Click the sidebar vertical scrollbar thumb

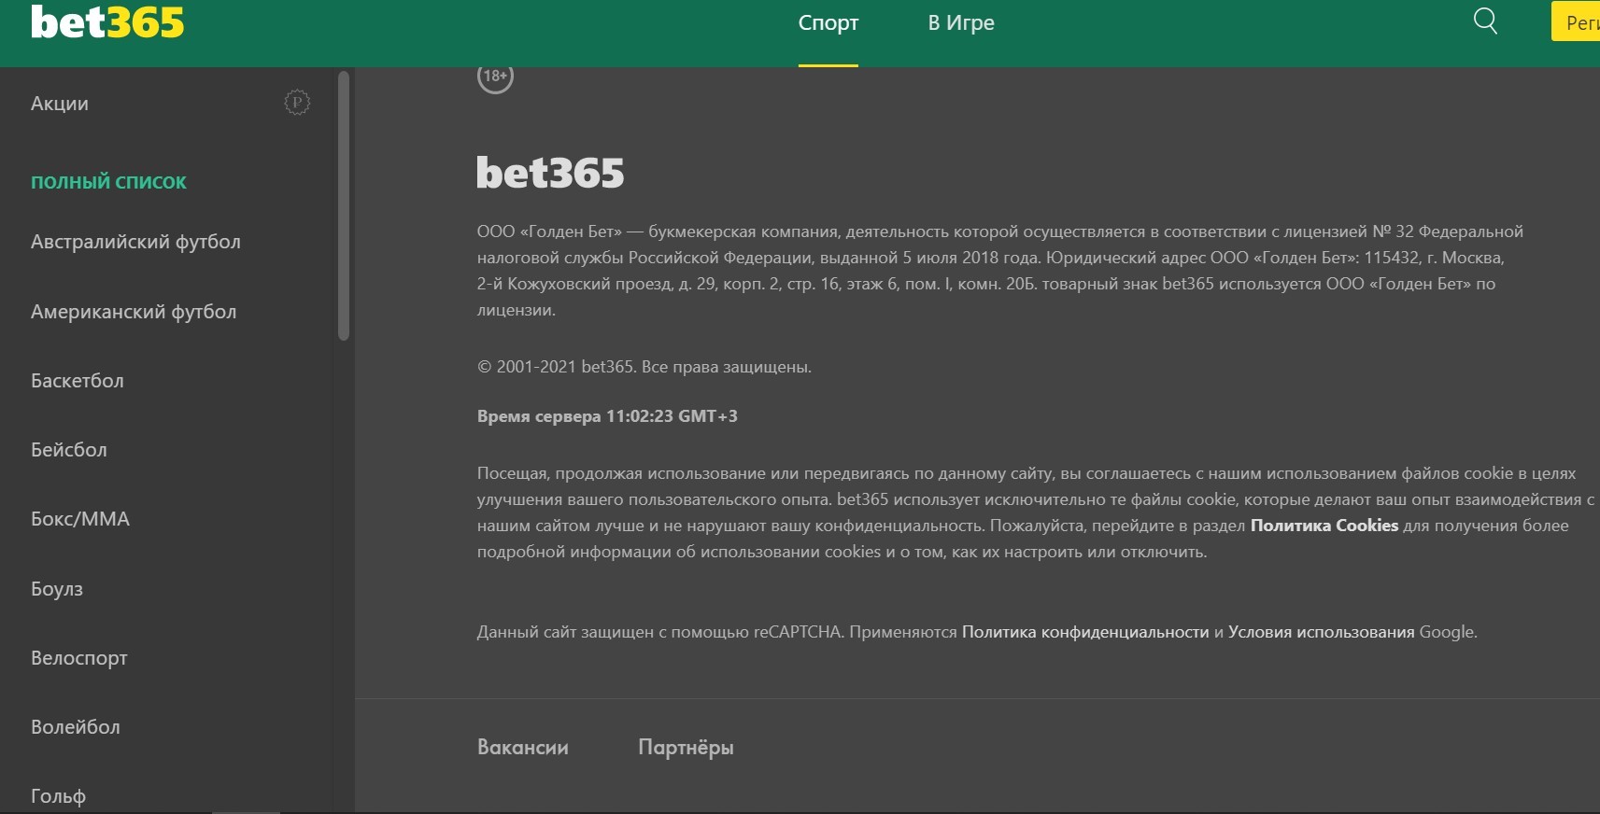[344, 205]
